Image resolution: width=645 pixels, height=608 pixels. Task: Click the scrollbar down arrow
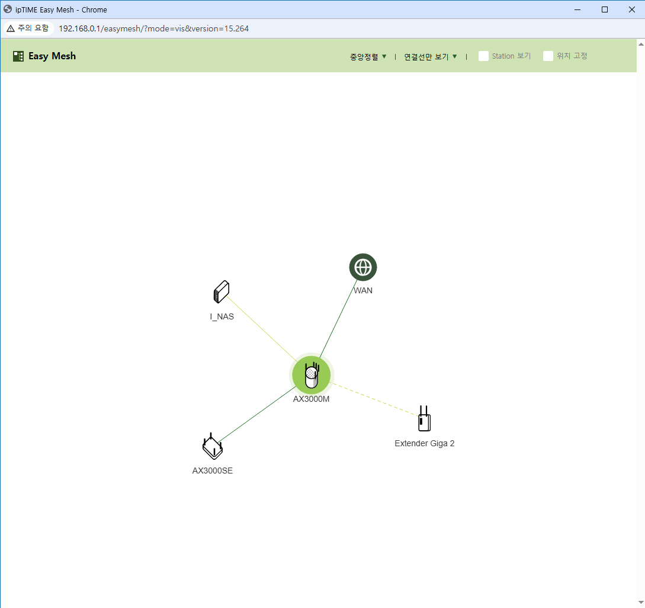click(x=640, y=603)
